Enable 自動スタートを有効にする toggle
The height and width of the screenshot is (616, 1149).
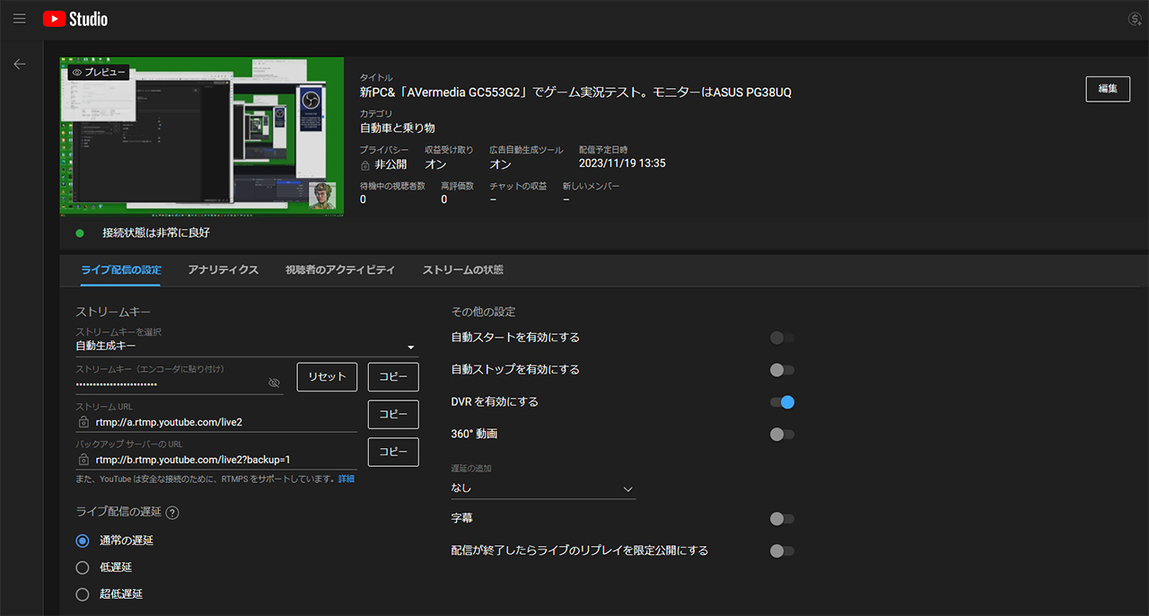(782, 338)
